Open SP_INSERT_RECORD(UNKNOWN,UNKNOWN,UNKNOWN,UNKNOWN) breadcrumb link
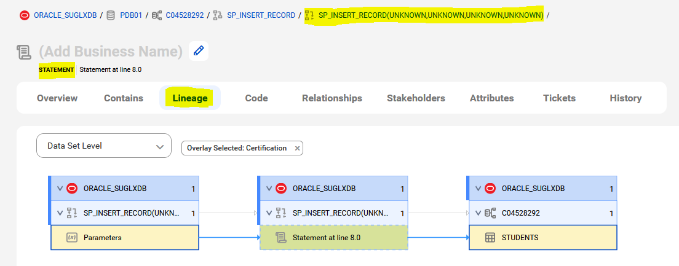The height and width of the screenshot is (266, 679). 431,15
